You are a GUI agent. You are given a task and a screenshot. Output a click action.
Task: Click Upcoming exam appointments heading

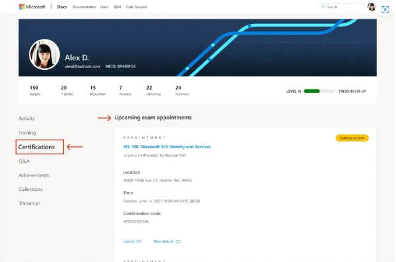pos(153,118)
